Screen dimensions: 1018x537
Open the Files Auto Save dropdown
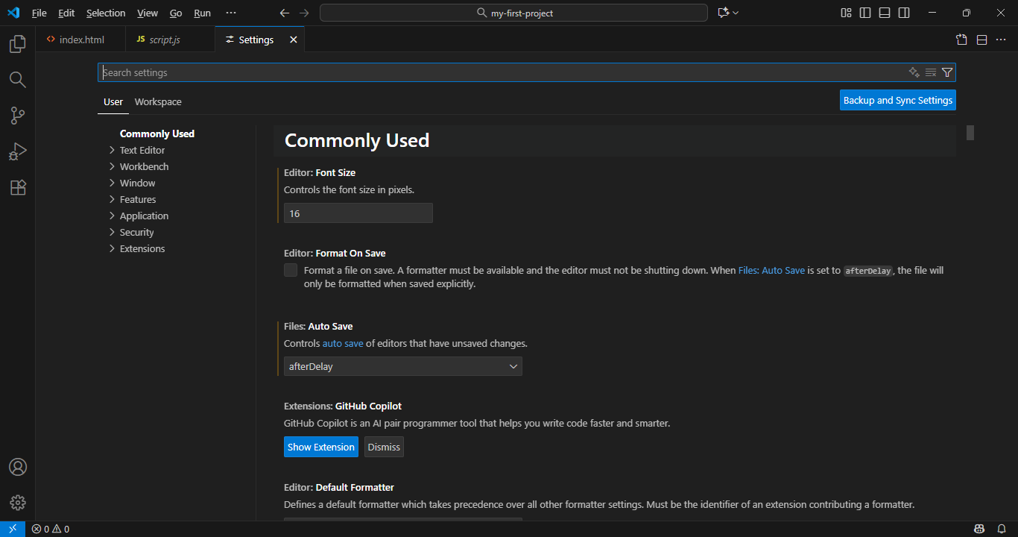click(402, 366)
